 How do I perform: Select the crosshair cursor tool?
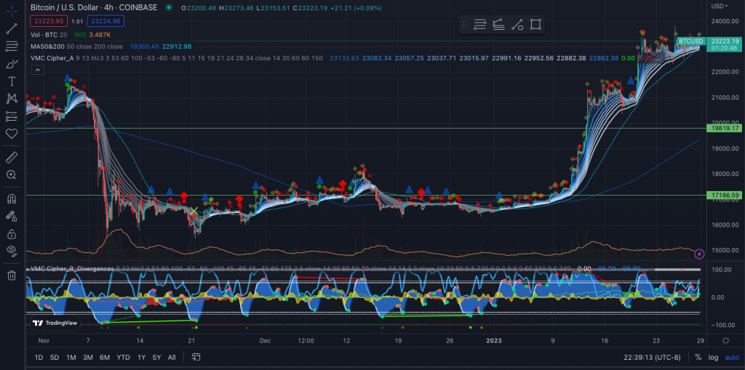12,10
